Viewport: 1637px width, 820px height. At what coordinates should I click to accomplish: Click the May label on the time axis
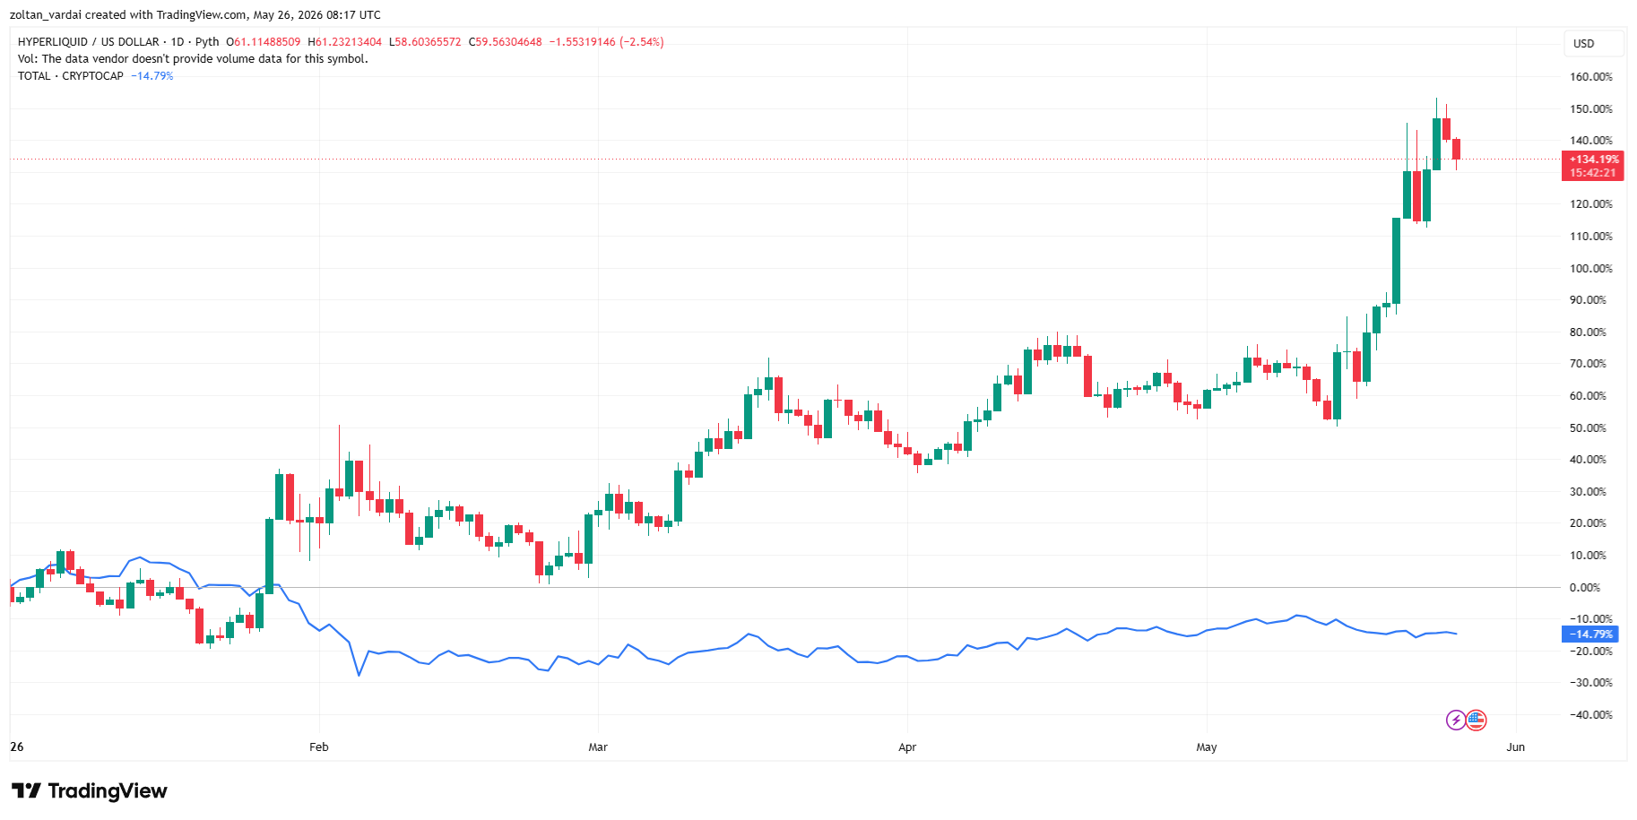[1207, 747]
